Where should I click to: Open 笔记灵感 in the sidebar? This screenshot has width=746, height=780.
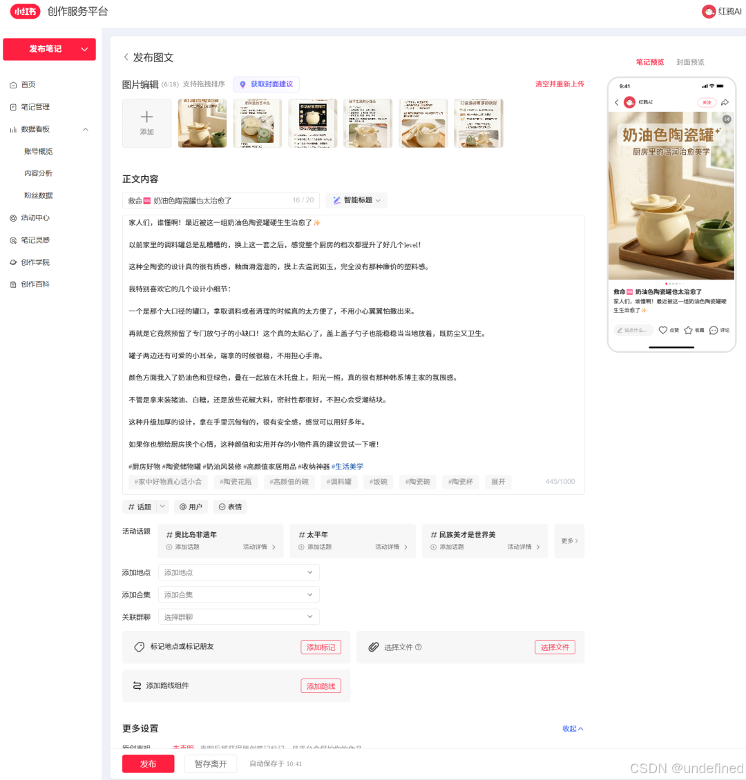coord(35,240)
